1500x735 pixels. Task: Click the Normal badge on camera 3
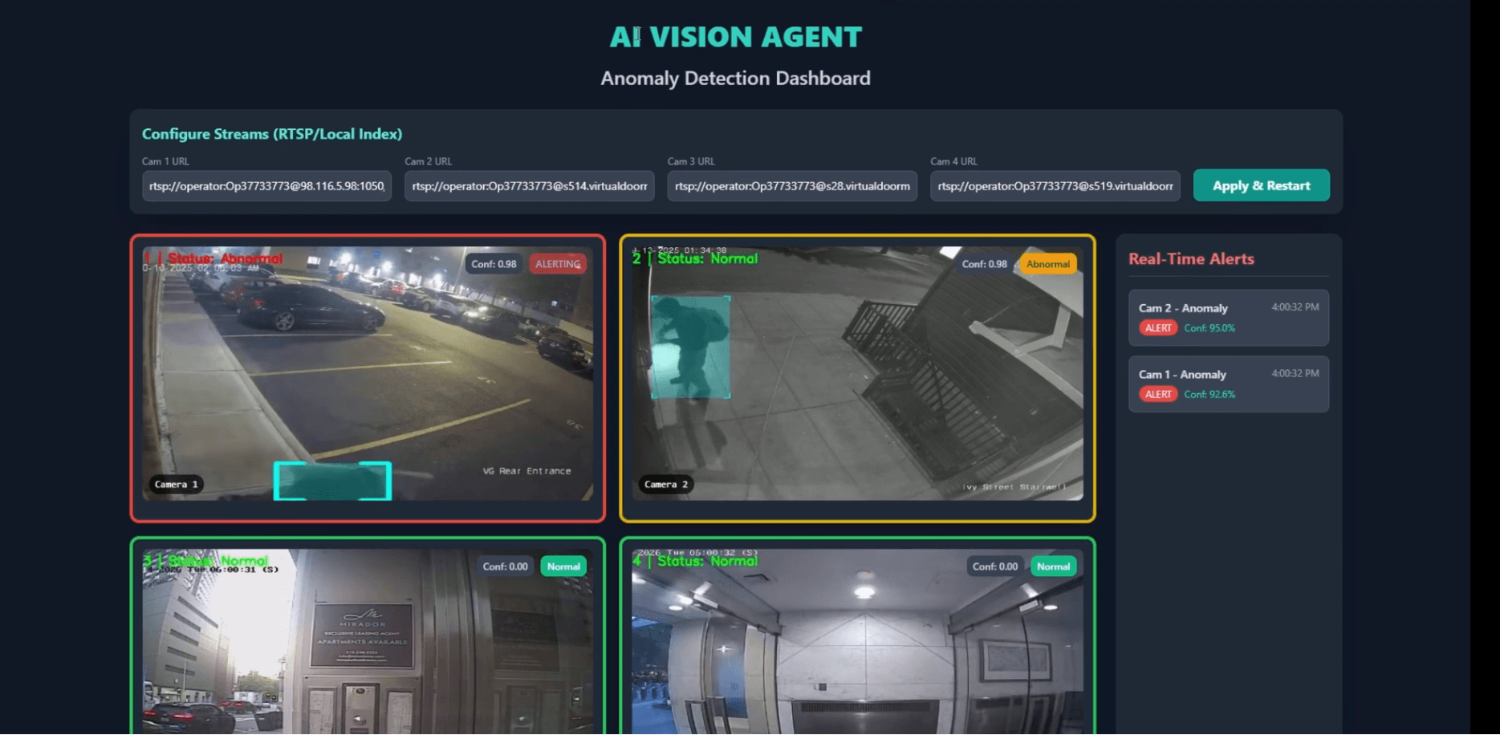[563, 566]
